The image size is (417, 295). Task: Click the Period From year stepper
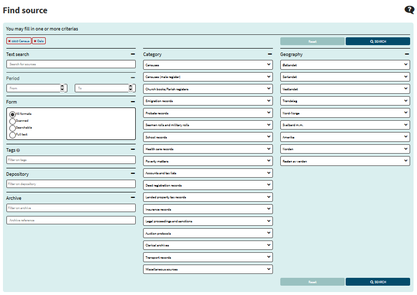point(62,88)
